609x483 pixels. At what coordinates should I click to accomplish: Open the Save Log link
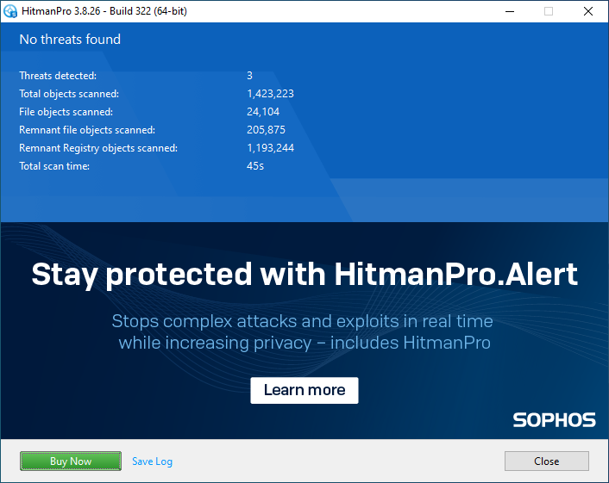(x=152, y=461)
